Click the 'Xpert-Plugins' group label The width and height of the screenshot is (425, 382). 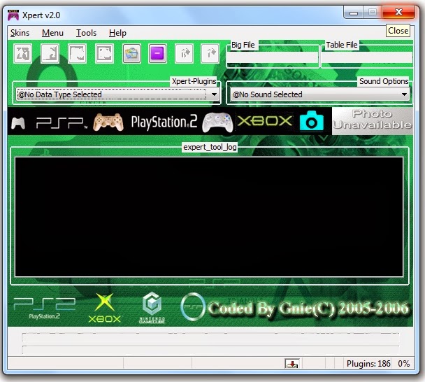[194, 81]
